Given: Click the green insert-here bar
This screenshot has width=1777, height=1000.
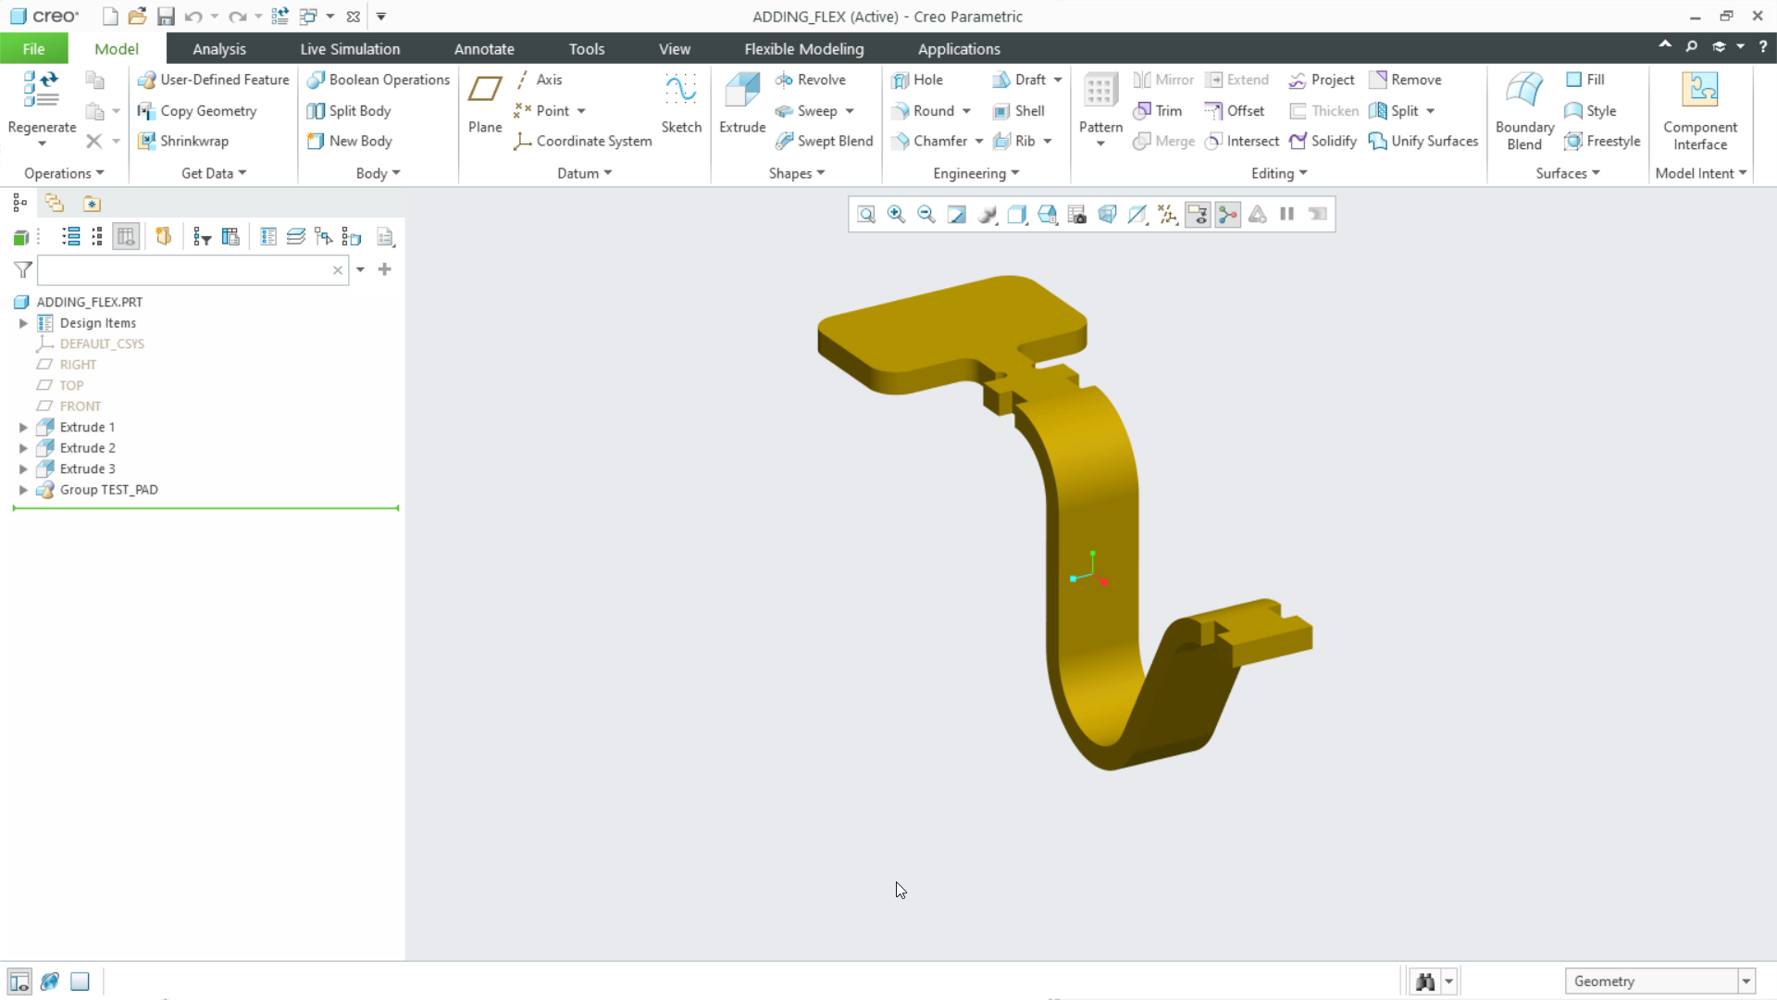Looking at the screenshot, I should coord(205,508).
